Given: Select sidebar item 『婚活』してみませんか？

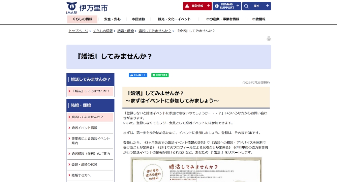Looking at the screenshot, I should click(x=90, y=91).
